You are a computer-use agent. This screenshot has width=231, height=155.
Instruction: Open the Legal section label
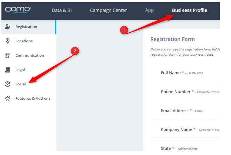point(20,70)
